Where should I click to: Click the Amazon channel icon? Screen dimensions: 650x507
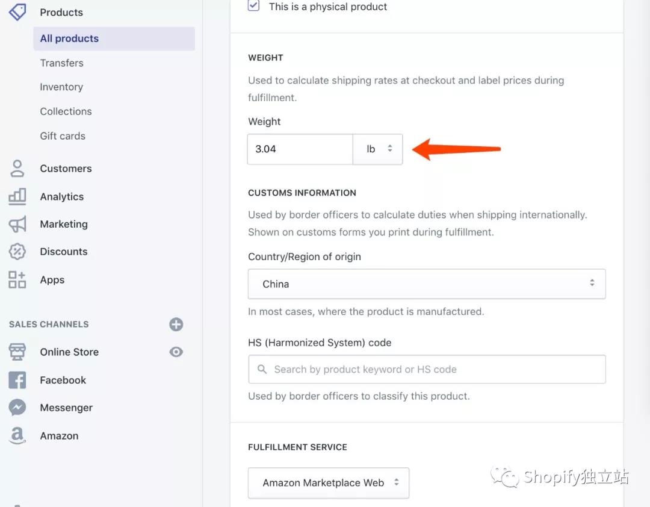(x=17, y=435)
